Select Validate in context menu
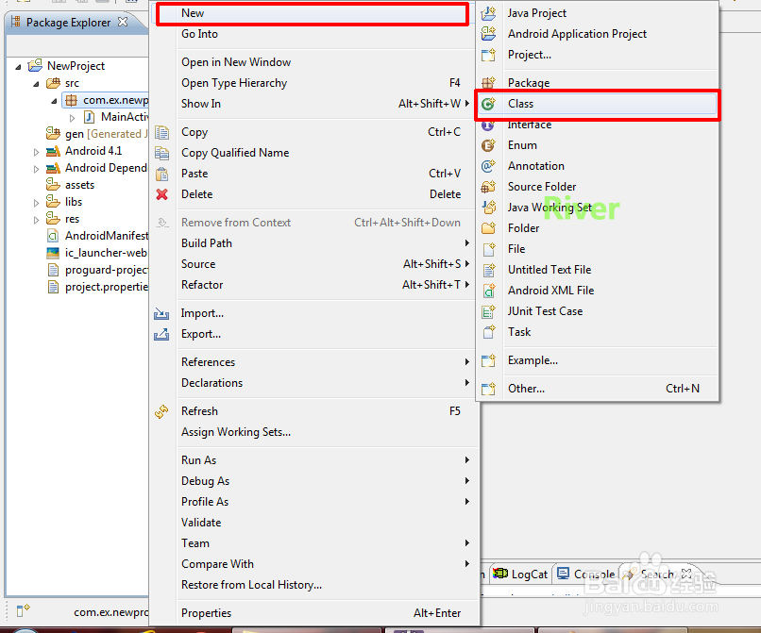The width and height of the screenshot is (761, 633). pyautogui.click(x=315, y=523)
